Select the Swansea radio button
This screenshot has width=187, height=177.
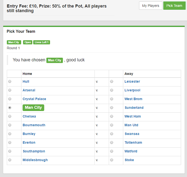tap(112, 134)
